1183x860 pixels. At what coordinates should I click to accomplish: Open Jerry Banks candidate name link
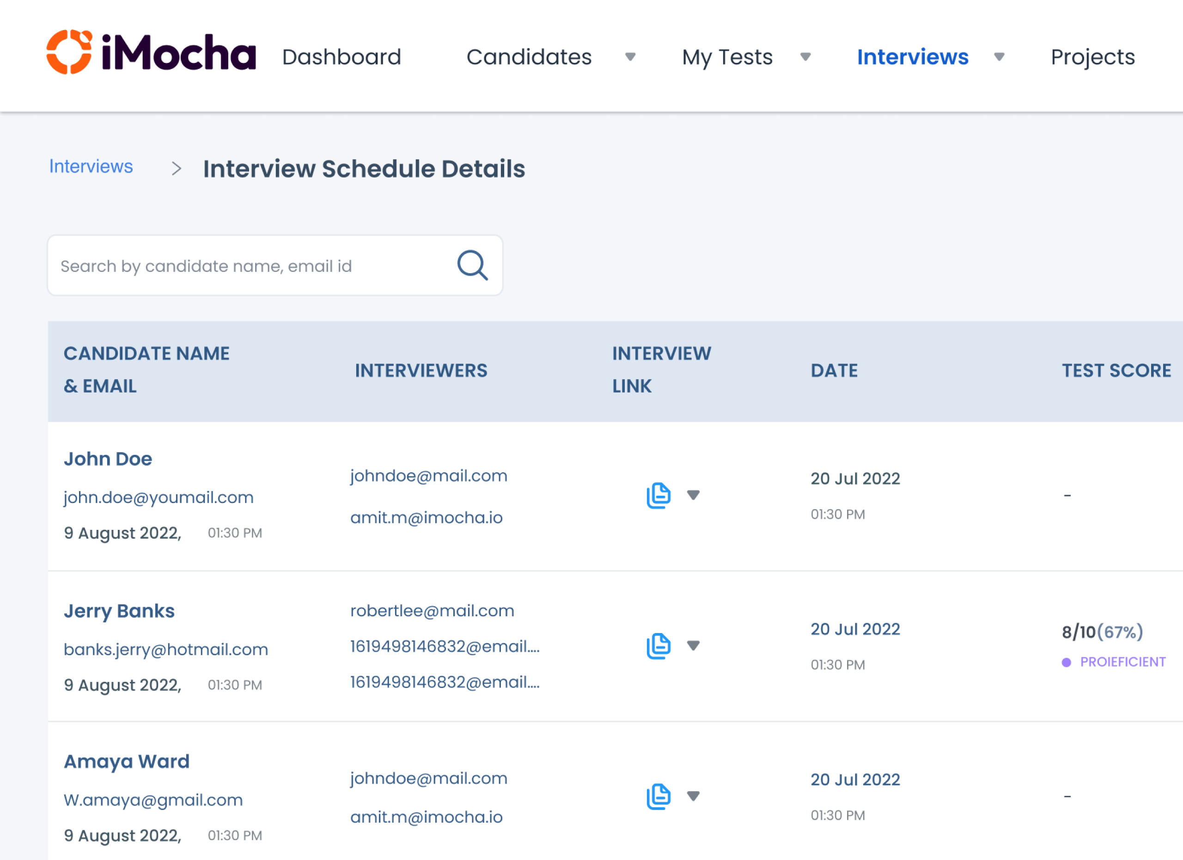(119, 611)
